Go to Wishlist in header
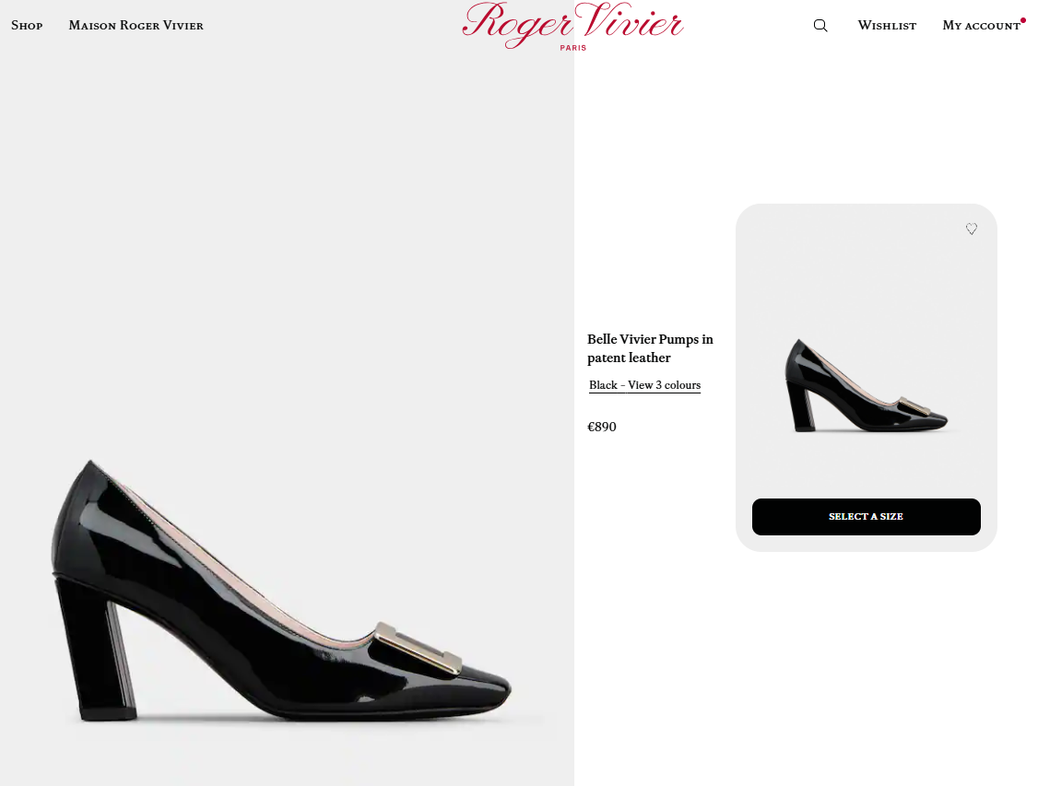 887,25
